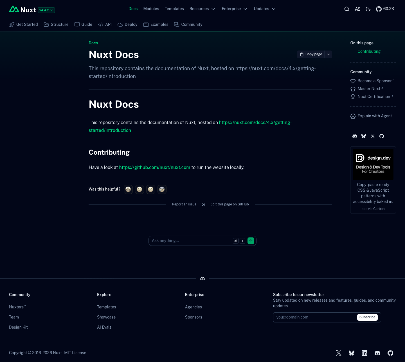Click the Subscribe button
This screenshot has height=362, width=405.
pos(367,317)
